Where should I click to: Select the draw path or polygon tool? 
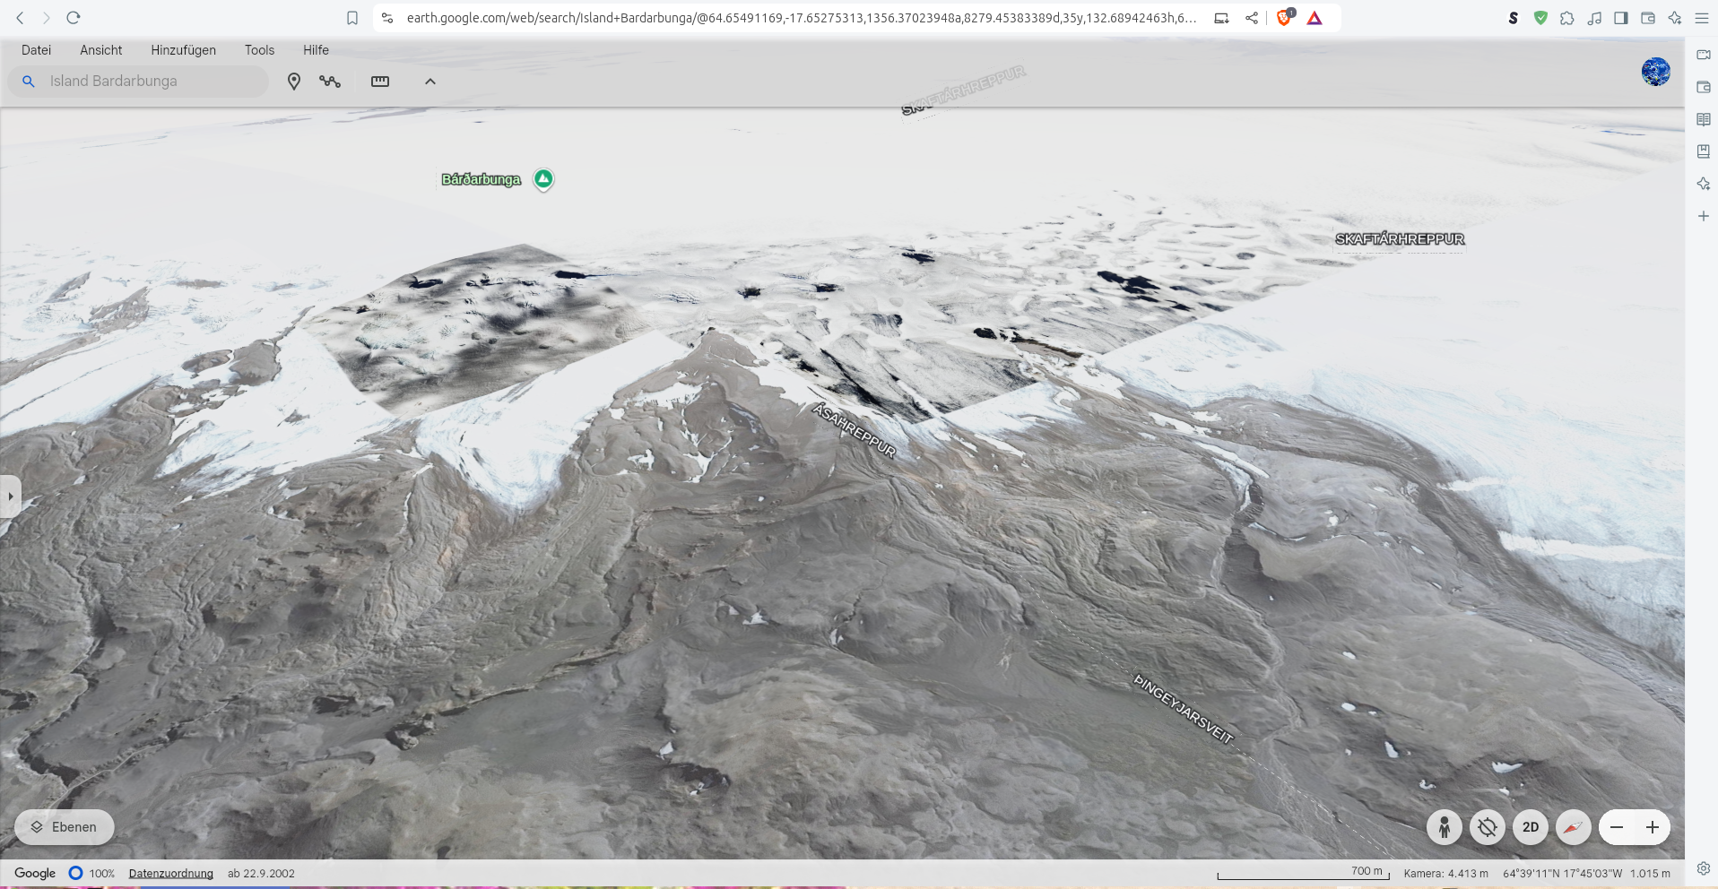(330, 82)
